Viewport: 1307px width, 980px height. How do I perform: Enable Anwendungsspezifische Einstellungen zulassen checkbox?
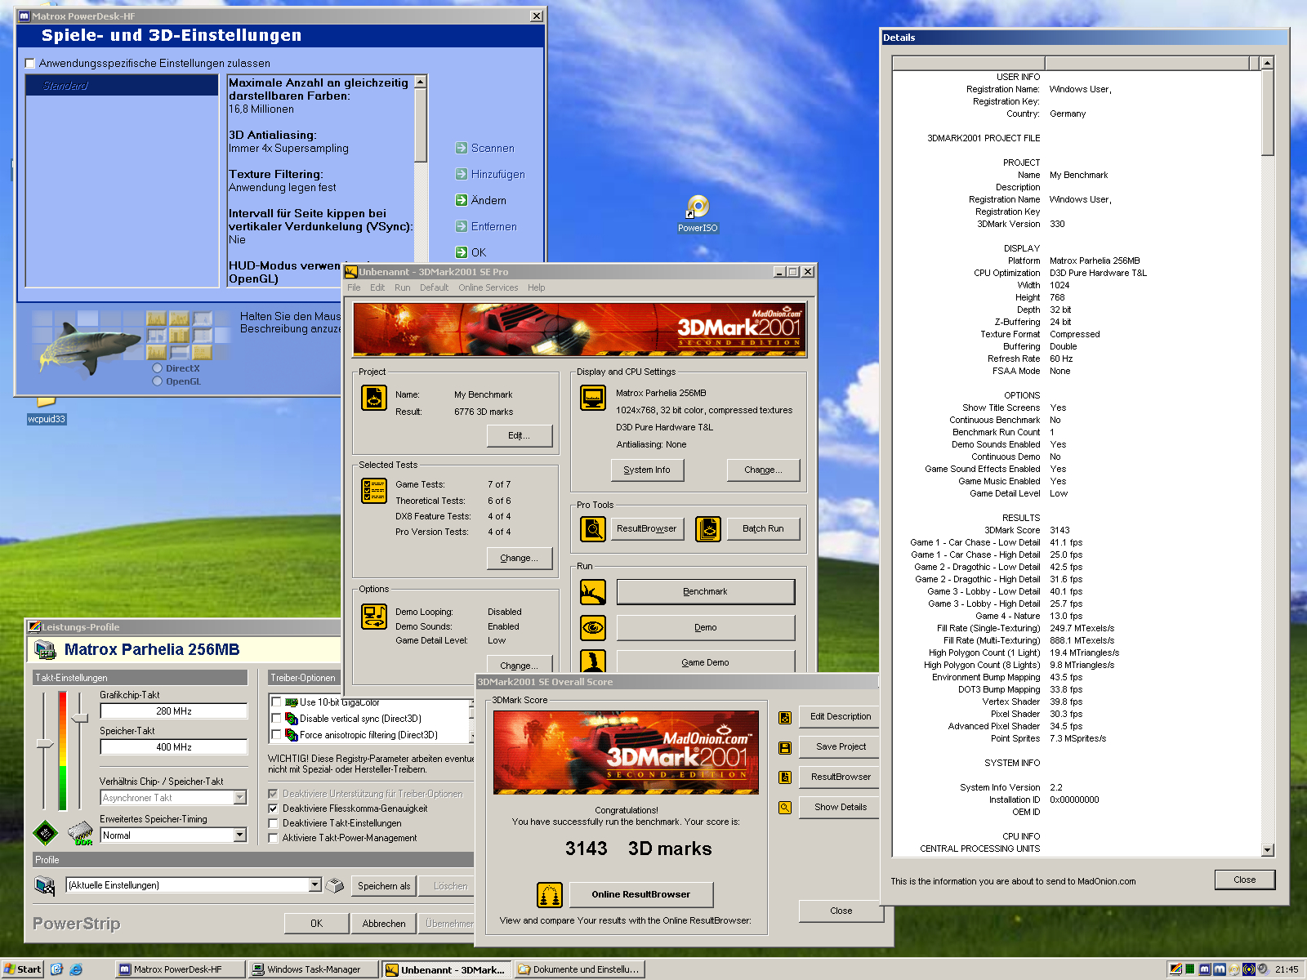point(30,63)
